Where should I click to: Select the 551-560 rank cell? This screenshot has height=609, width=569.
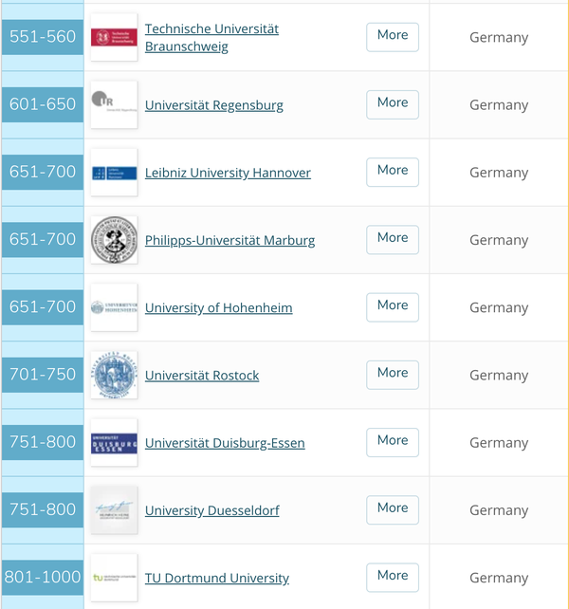click(42, 37)
